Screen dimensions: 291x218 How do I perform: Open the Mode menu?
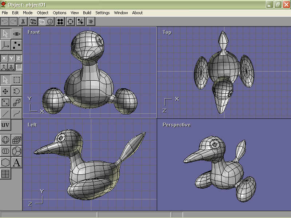28,13
